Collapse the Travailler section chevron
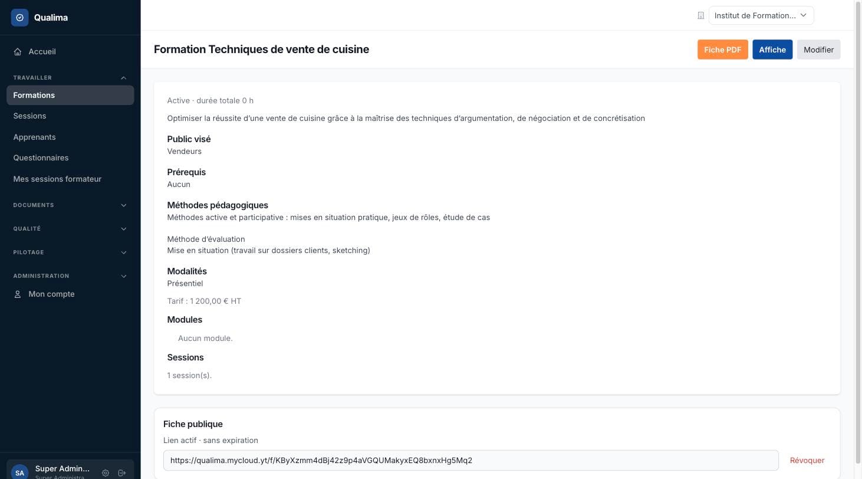862x479 pixels. (x=123, y=78)
